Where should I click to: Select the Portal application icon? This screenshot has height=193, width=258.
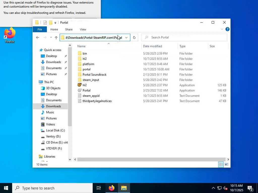(x=80, y=90)
